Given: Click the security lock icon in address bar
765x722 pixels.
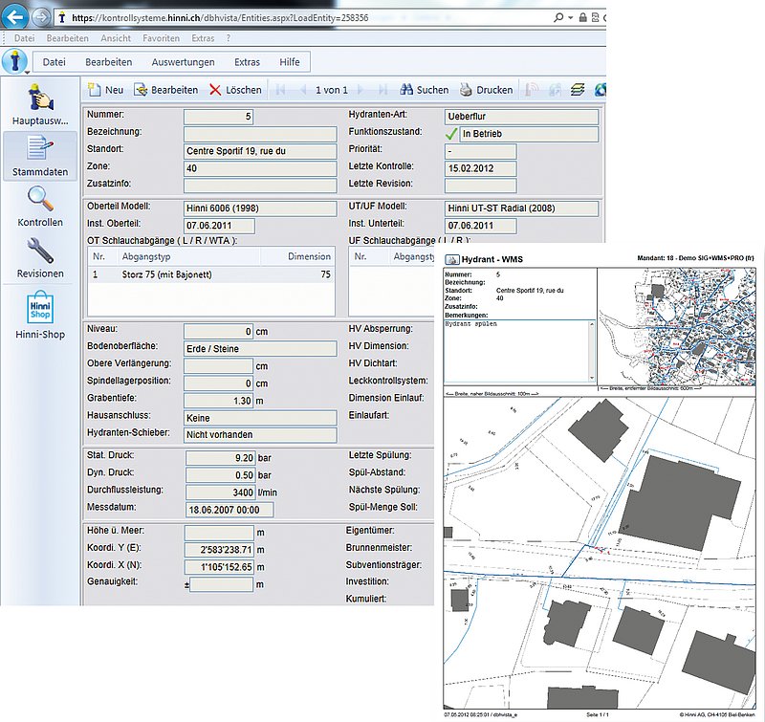Looking at the screenshot, I should click(x=582, y=17).
